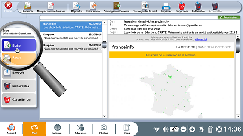Click the reading pane scroll up arrow
This screenshot has height=136, width=243.
[x=237, y=37]
